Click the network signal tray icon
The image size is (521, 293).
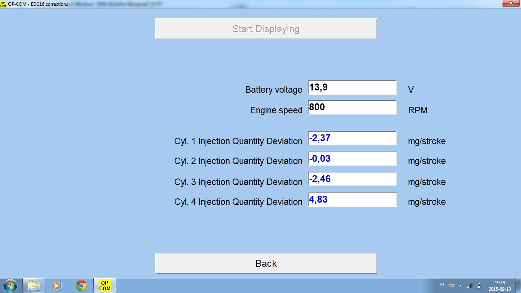point(470,285)
